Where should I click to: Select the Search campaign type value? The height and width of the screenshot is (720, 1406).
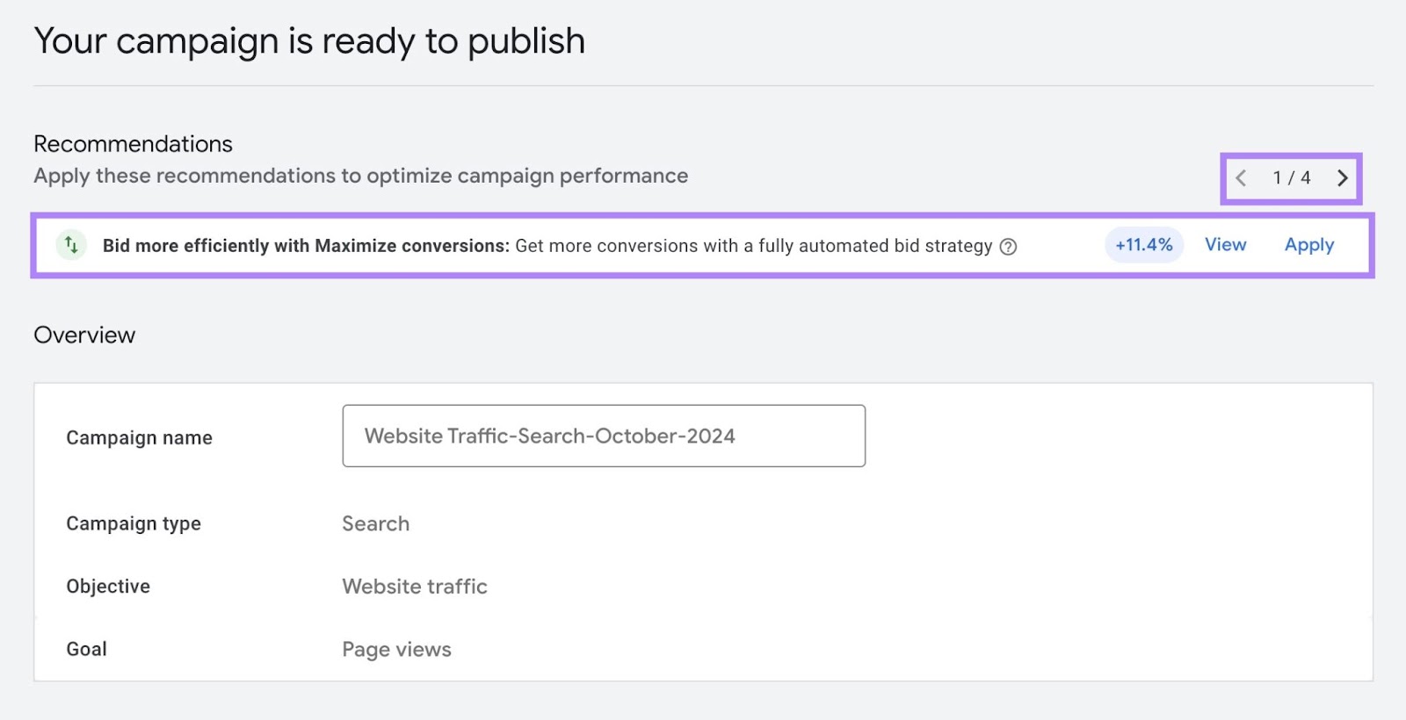click(376, 523)
